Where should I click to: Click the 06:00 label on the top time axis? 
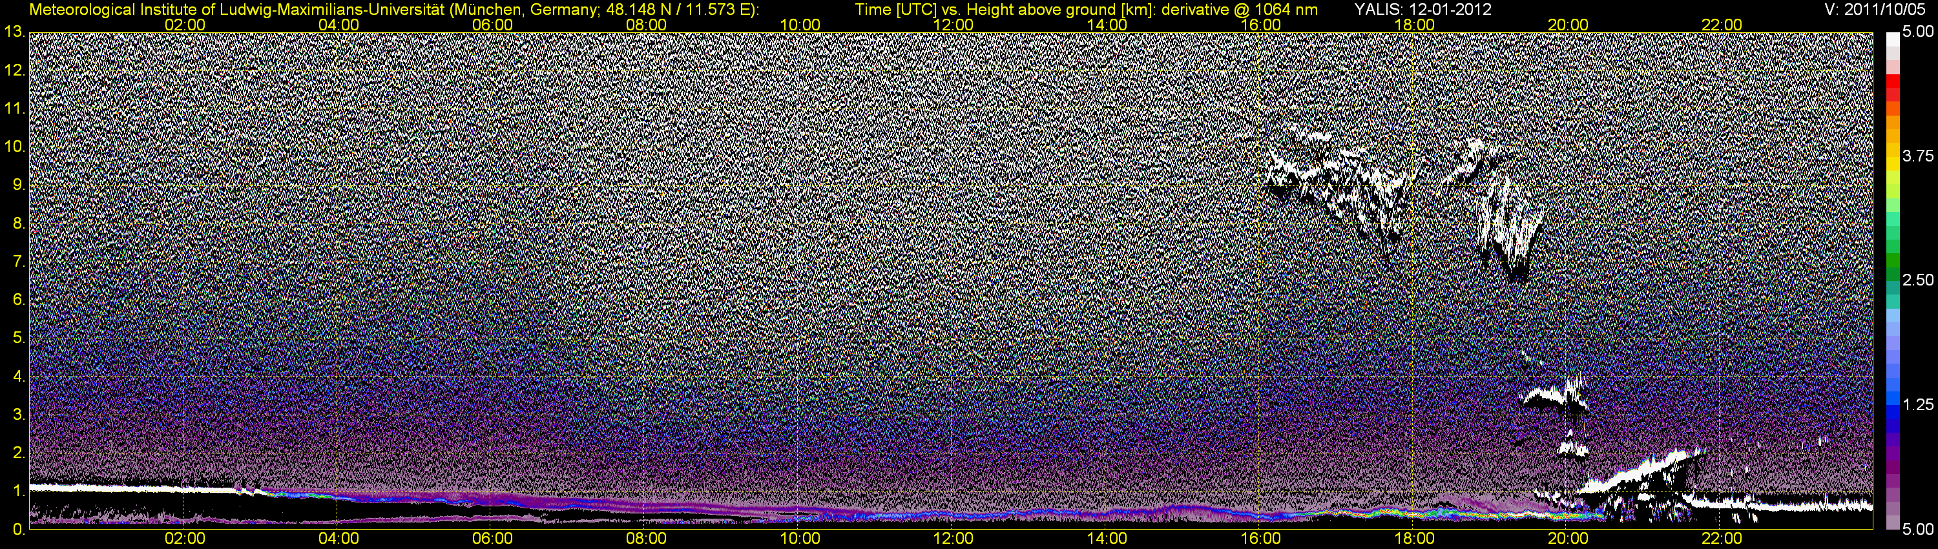(493, 25)
